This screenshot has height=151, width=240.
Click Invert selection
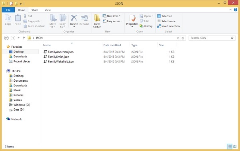168,26
